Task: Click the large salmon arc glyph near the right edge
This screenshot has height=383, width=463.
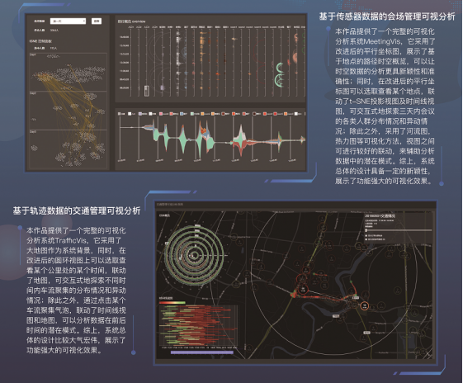Action: (x=295, y=57)
